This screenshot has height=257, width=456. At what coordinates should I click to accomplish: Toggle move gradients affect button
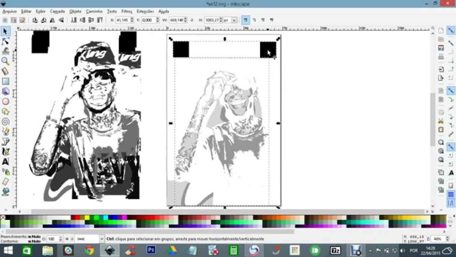point(263,20)
